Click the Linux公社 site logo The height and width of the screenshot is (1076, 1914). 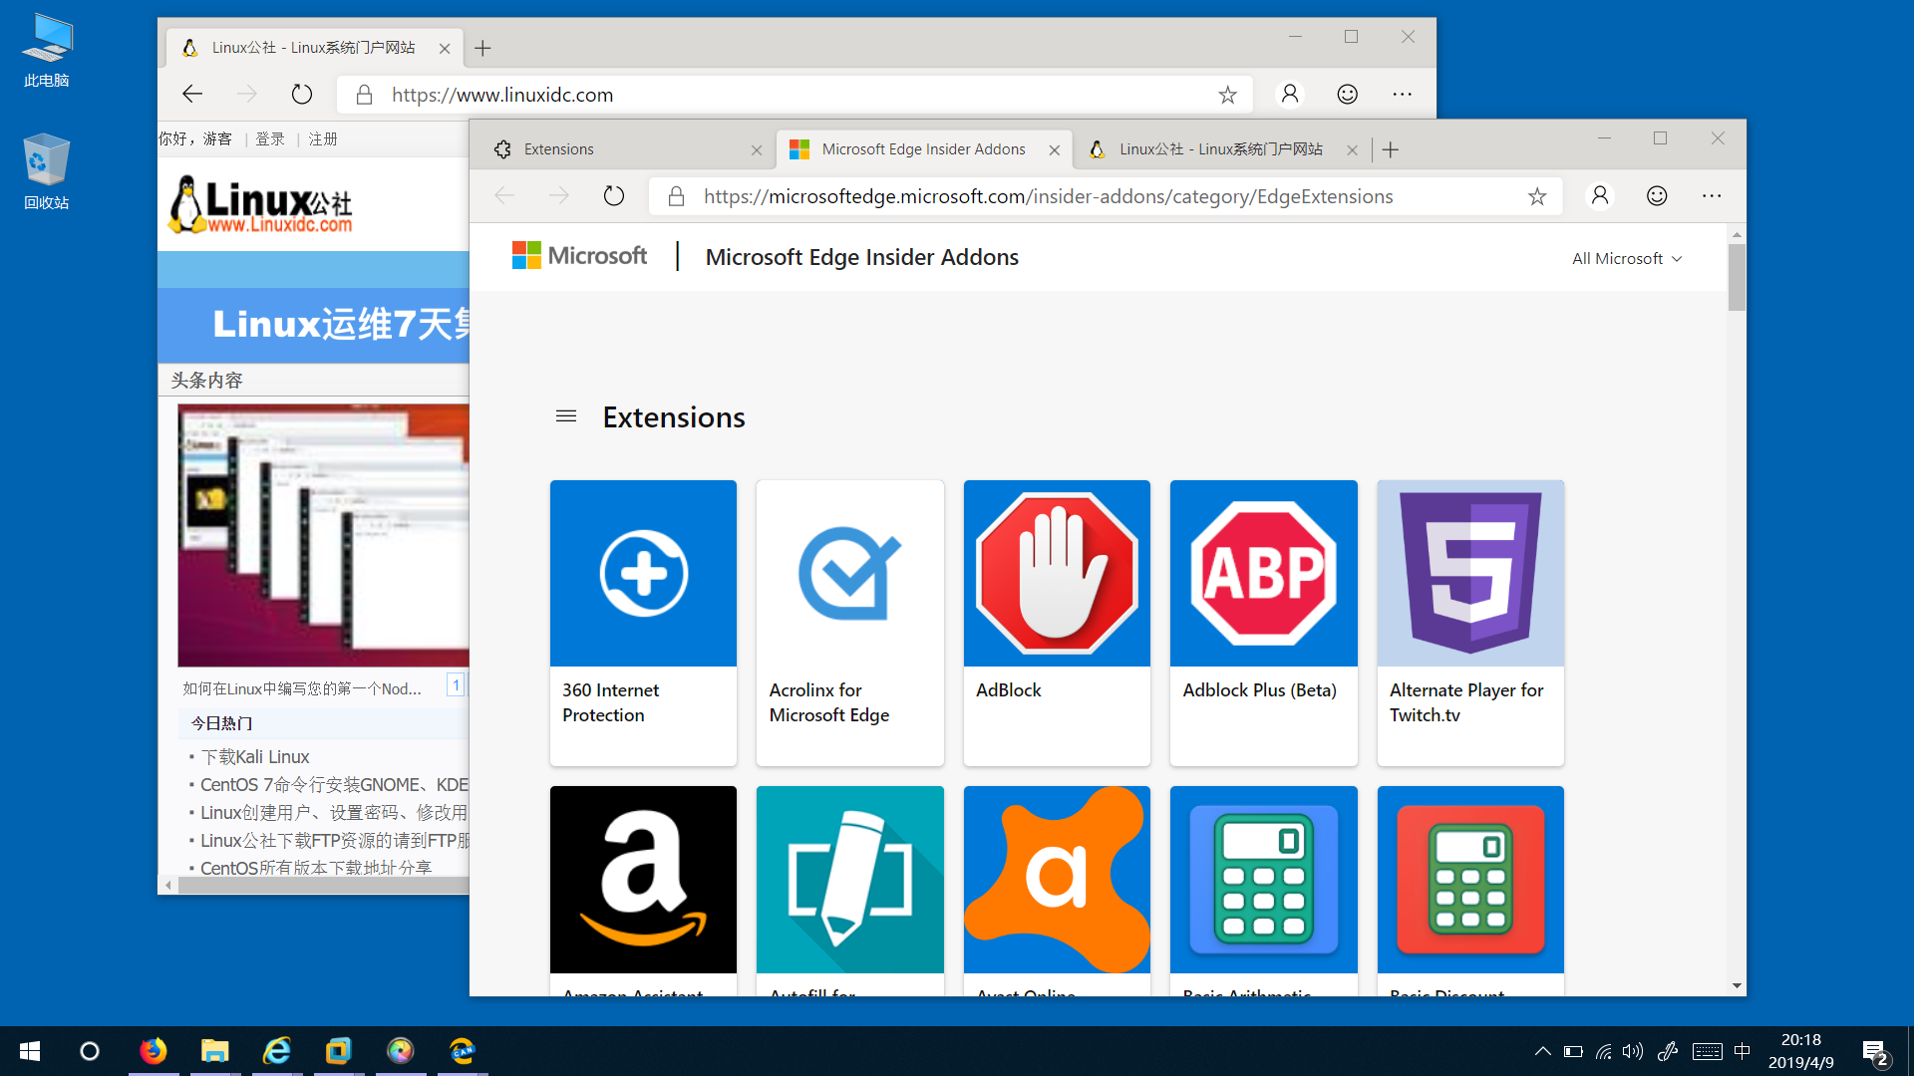(261, 204)
